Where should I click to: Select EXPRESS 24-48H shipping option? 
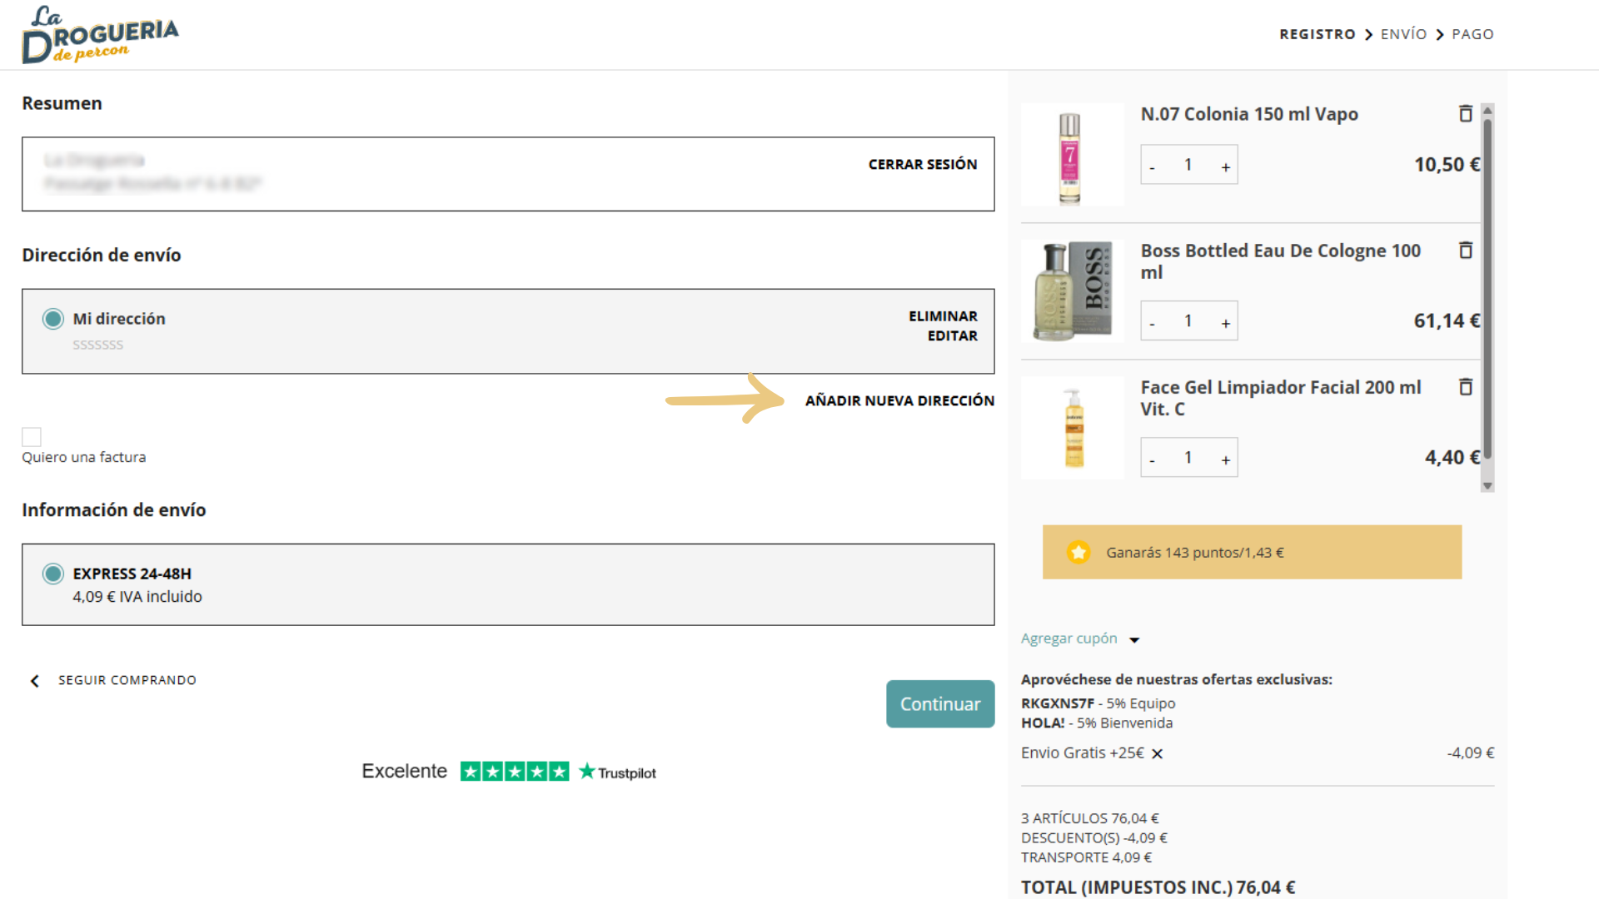pos(53,574)
